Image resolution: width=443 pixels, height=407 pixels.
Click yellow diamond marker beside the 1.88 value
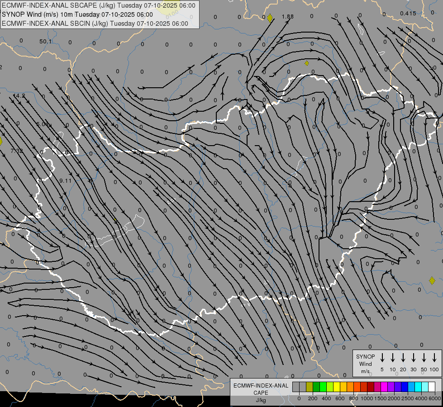click(x=270, y=18)
